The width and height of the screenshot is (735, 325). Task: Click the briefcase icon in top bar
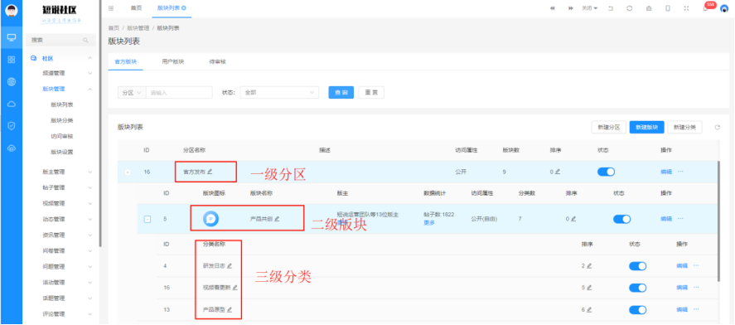click(x=649, y=8)
